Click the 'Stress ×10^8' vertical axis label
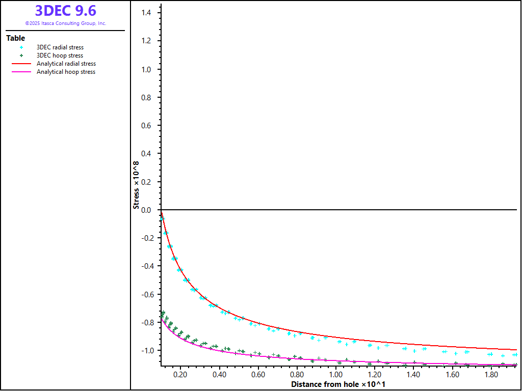Viewport: 522px width, 391px height. pos(136,185)
